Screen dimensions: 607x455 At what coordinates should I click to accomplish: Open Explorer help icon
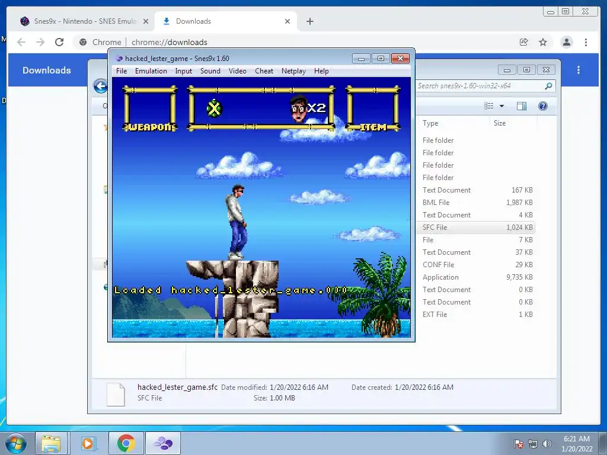click(x=543, y=106)
